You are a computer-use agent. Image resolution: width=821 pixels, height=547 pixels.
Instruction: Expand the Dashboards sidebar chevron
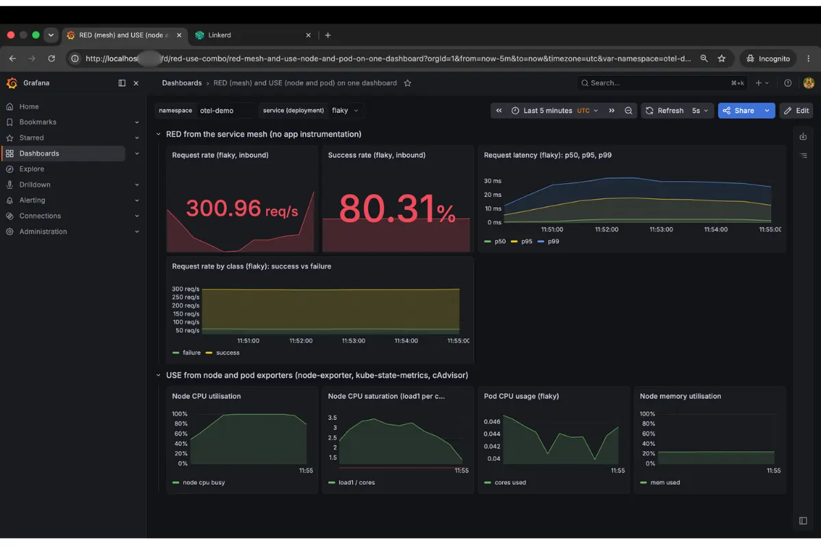137,154
